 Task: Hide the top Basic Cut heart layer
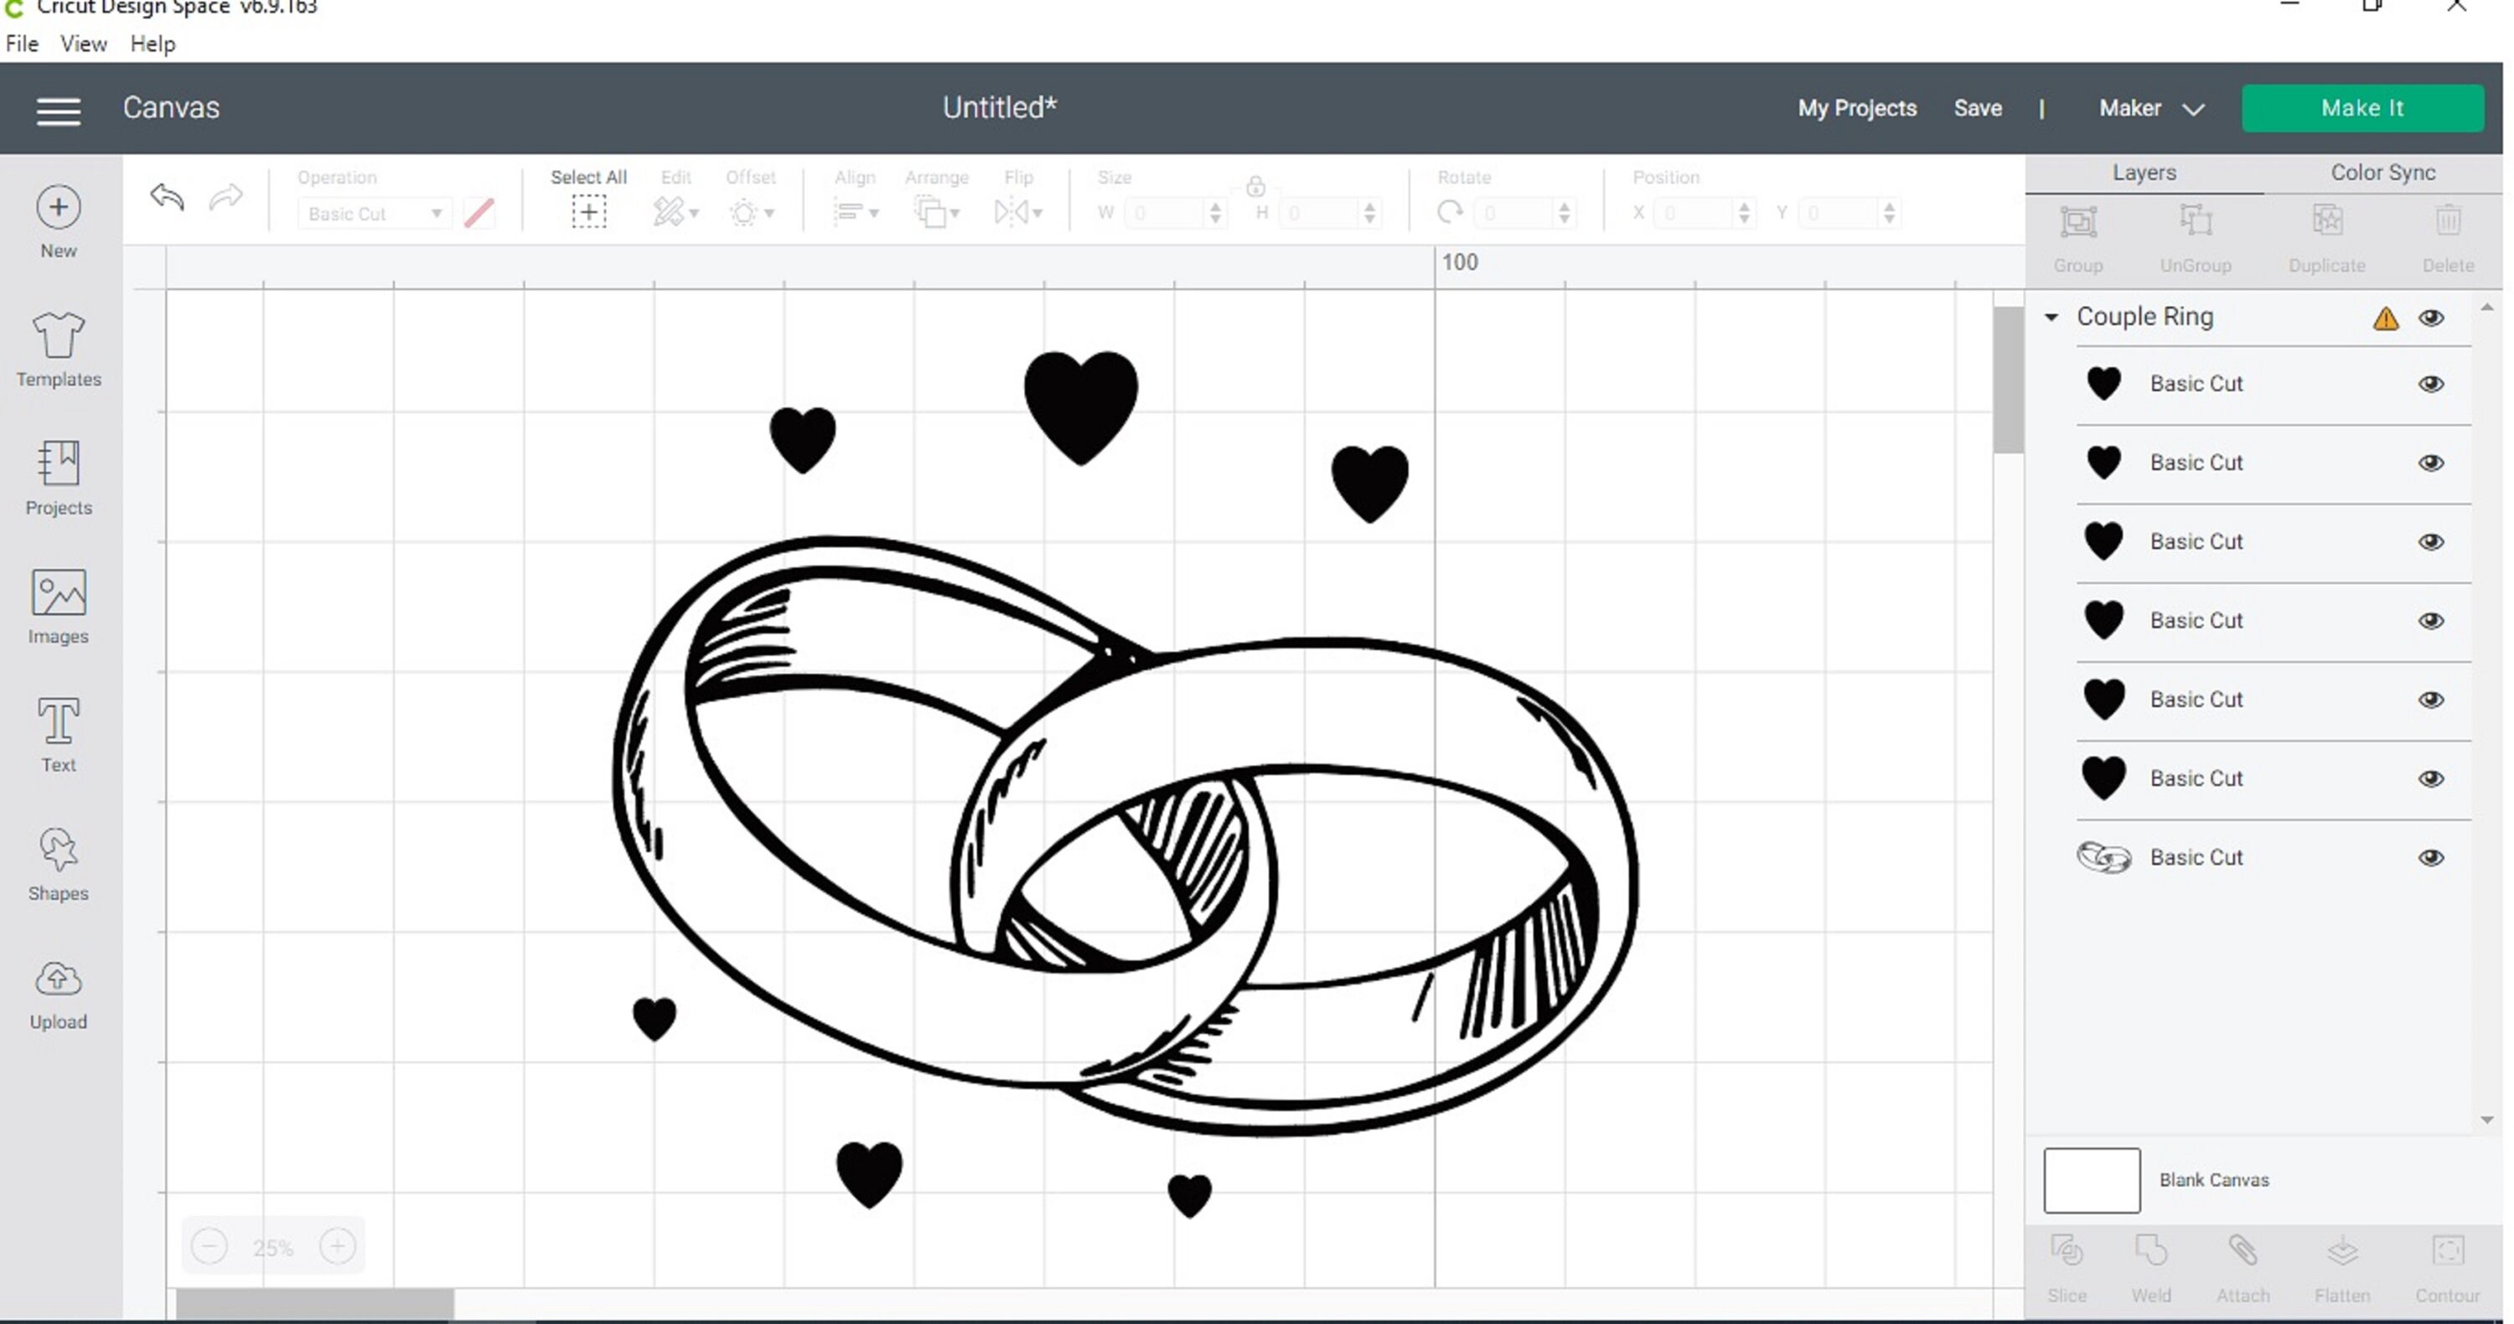pyautogui.click(x=2432, y=384)
